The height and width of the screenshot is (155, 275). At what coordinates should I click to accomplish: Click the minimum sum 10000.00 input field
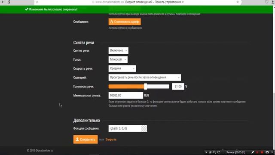click(126, 95)
